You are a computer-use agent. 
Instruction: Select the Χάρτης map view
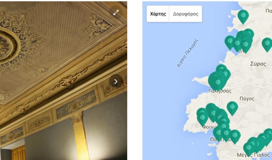pyautogui.click(x=158, y=14)
